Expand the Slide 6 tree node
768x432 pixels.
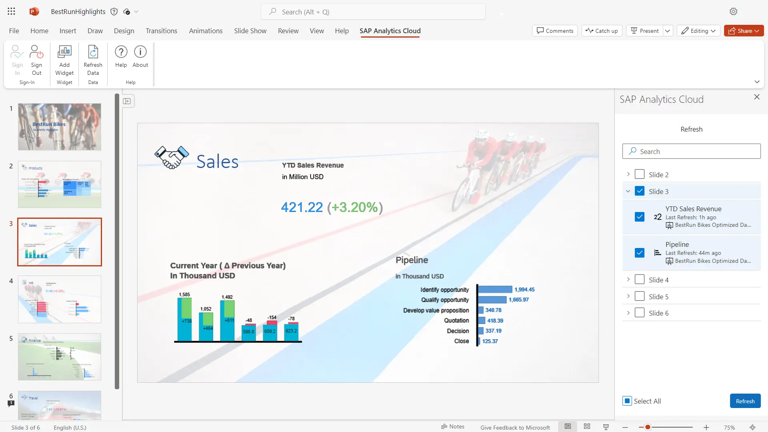pos(628,313)
